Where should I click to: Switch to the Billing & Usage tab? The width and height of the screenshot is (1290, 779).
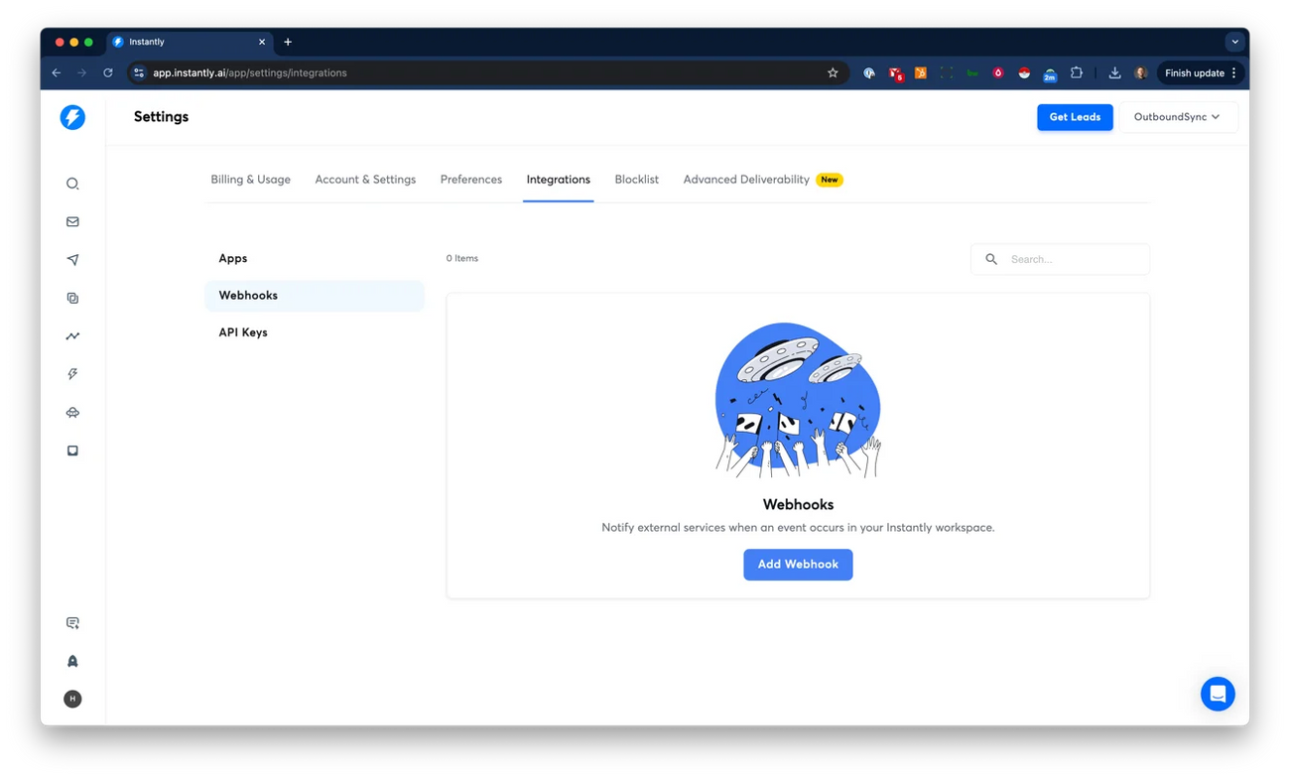[250, 179]
